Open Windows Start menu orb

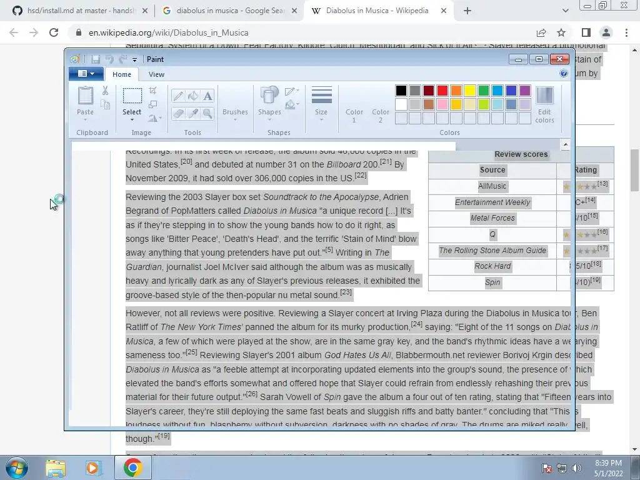[x=17, y=467]
